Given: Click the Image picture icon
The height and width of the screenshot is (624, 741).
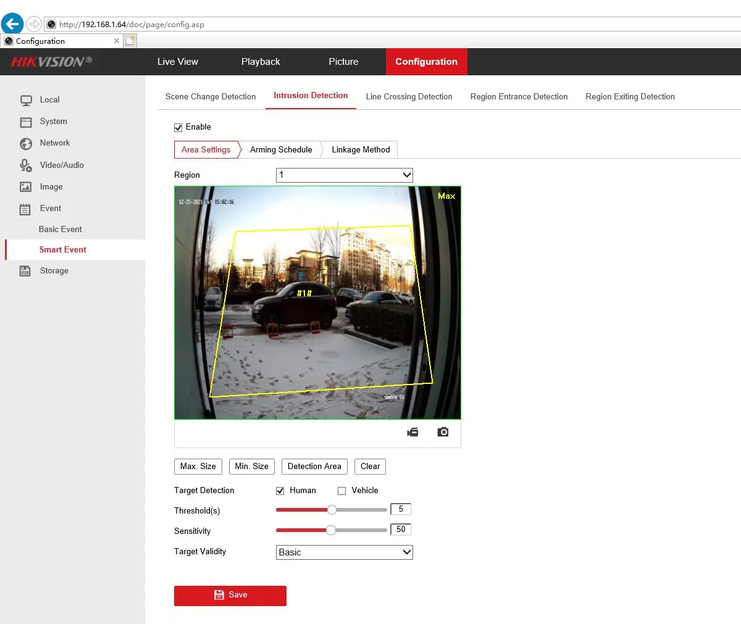Looking at the screenshot, I should tap(25, 187).
